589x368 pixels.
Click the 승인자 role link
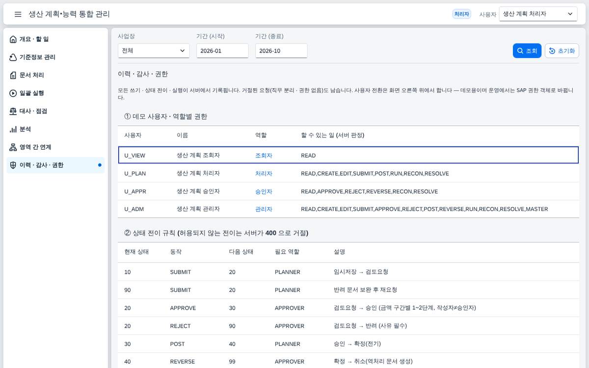coord(264,191)
